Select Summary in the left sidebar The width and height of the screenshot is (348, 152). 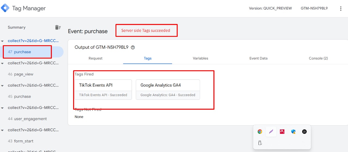click(17, 28)
